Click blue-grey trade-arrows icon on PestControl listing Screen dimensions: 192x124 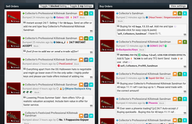click(86, 60)
